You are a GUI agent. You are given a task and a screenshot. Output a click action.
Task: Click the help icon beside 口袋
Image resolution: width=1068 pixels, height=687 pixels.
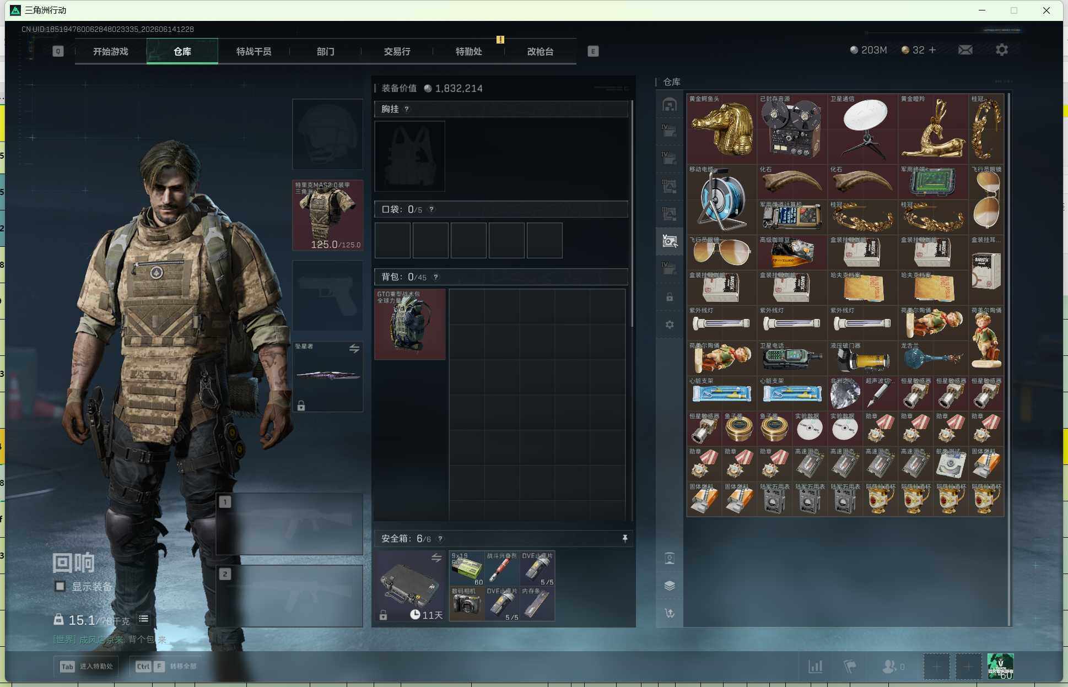[x=431, y=209]
